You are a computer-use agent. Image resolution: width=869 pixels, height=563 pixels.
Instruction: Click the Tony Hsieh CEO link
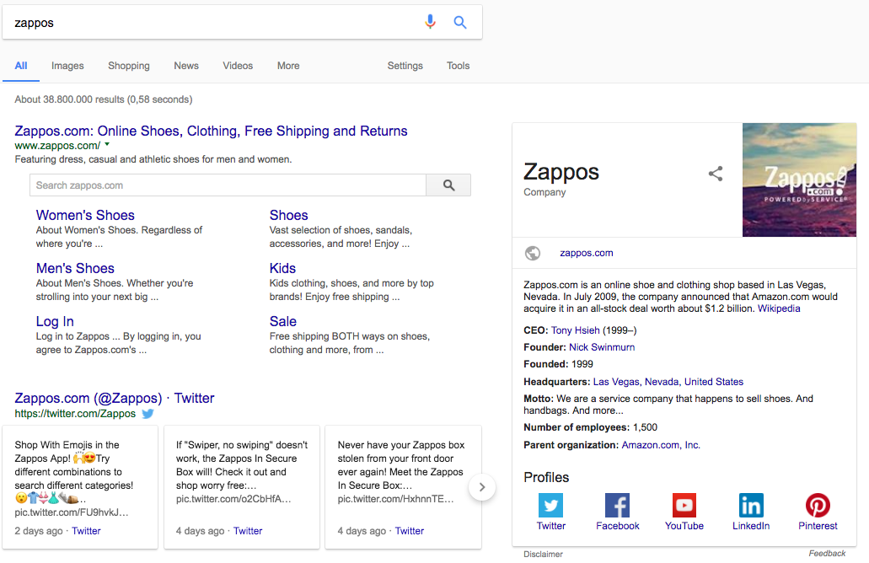[x=576, y=330]
